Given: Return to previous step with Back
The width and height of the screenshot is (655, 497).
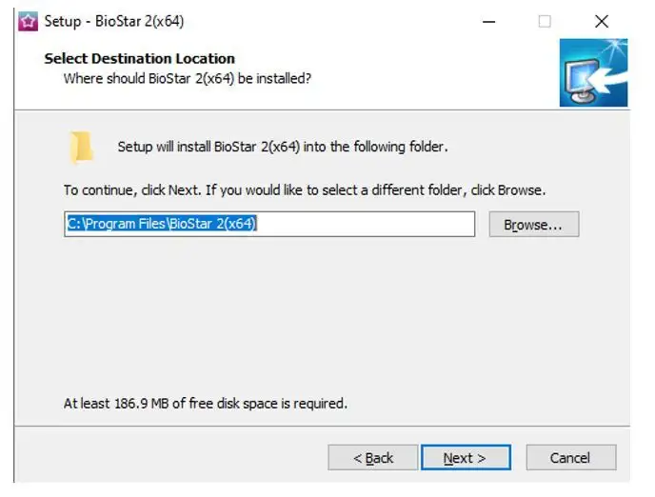Looking at the screenshot, I should pyautogui.click(x=372, y=458).
